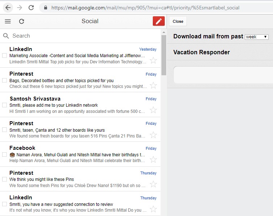Click the refresh mail icon beside menu

coord(21,21)
